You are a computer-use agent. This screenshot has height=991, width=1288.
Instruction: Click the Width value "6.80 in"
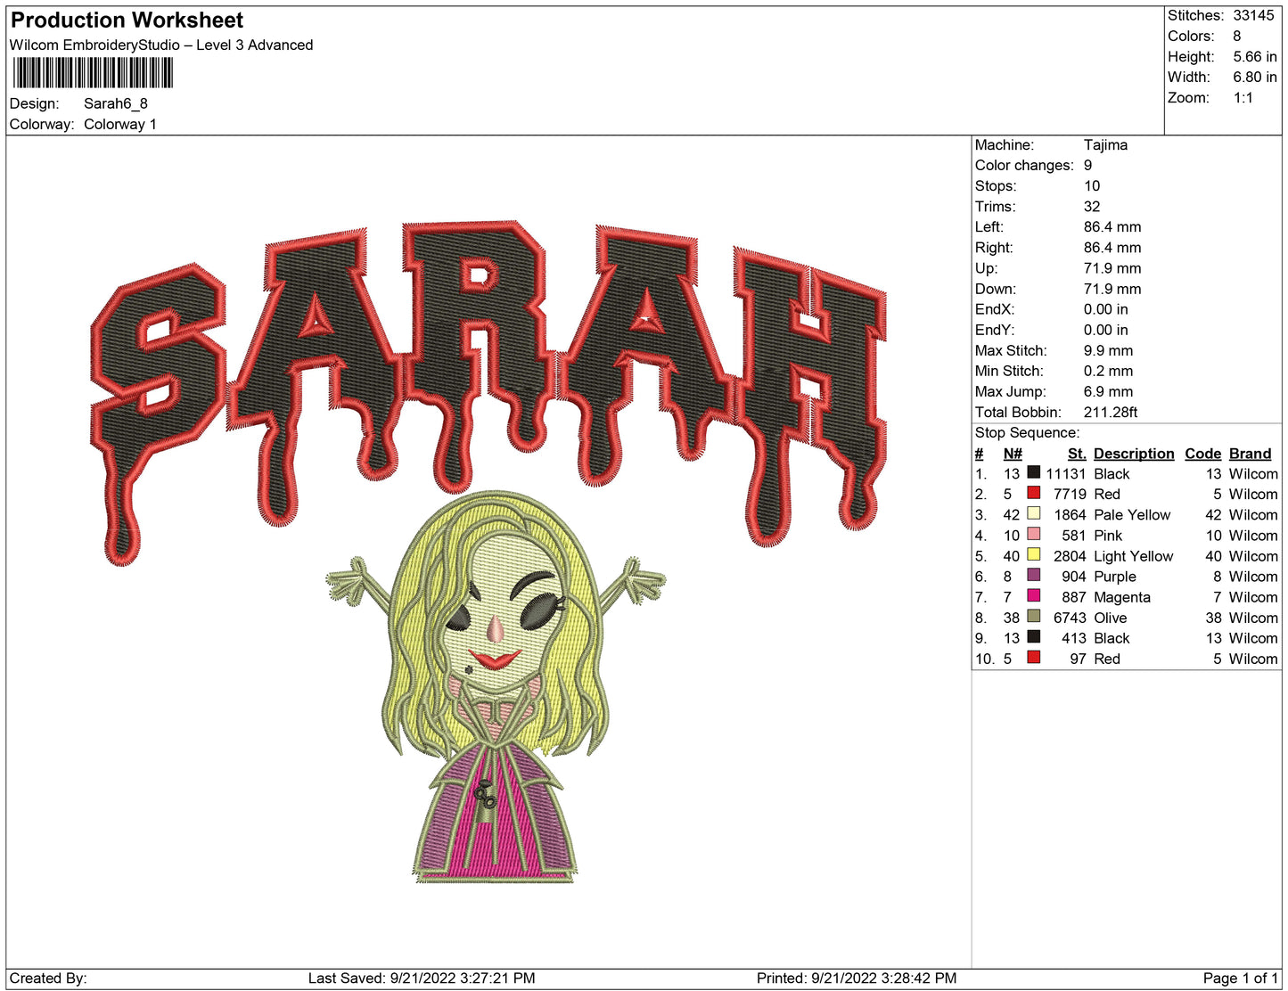[x=1255, y=77]
